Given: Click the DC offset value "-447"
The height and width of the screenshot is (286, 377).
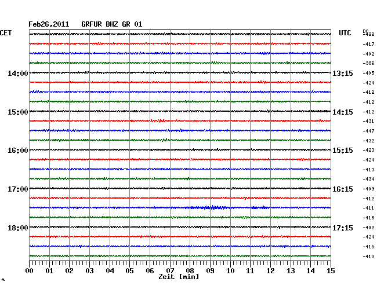Looking at the screenshot, I should [x=368, y=131].
